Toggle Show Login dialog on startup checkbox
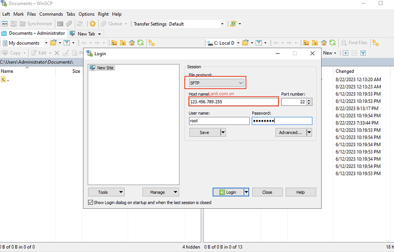This screenshot has width=394, height=252. pos(91,203)
